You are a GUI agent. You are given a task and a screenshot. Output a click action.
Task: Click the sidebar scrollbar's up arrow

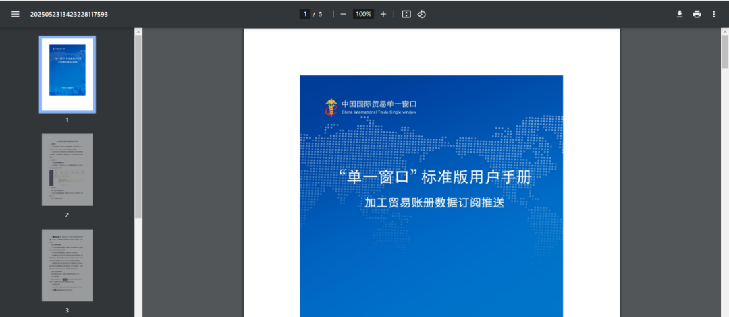point(138,31)
